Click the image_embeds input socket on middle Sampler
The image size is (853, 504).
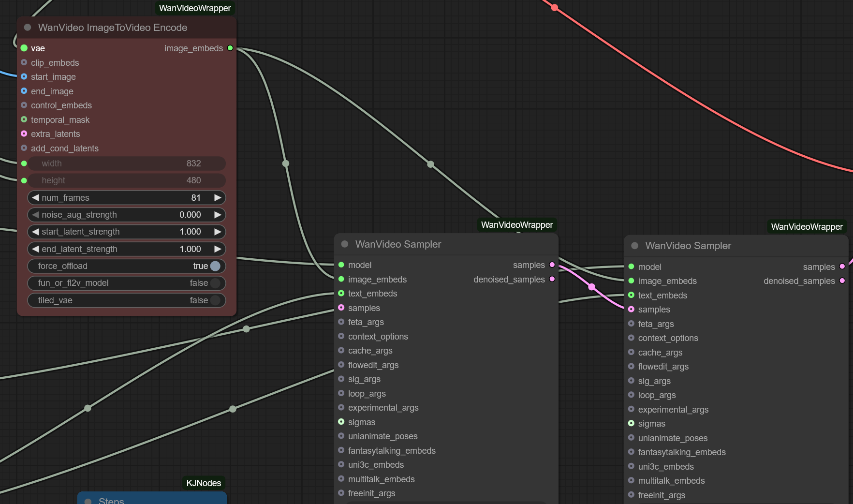[x=341, y=279]
